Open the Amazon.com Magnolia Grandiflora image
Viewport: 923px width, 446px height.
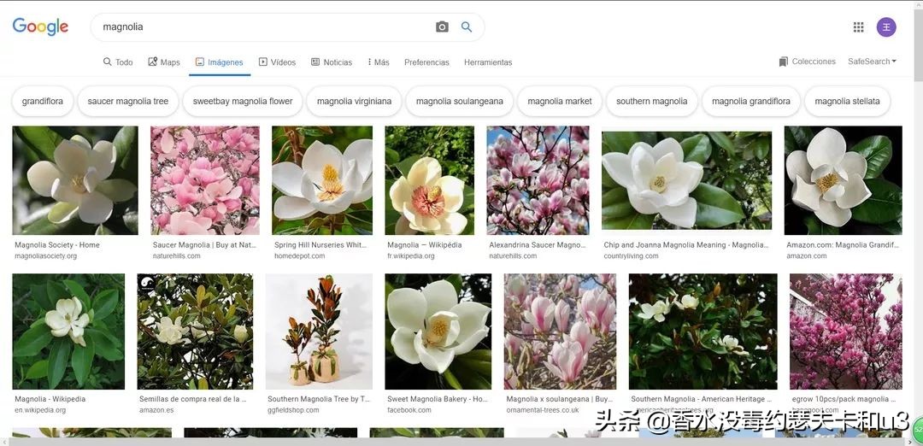click(x=843, y=180)
